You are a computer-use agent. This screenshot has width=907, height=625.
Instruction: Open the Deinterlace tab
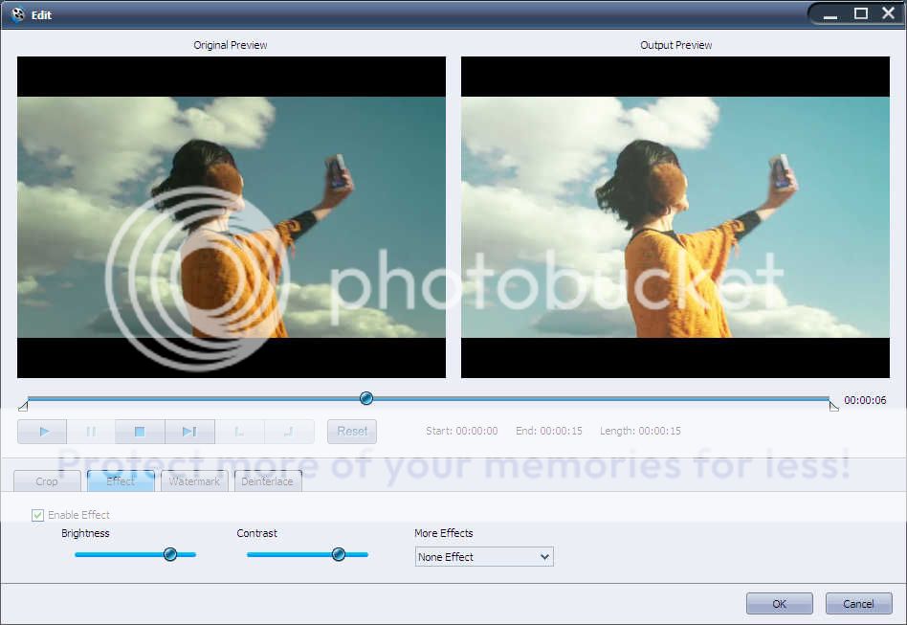[268, 480]
